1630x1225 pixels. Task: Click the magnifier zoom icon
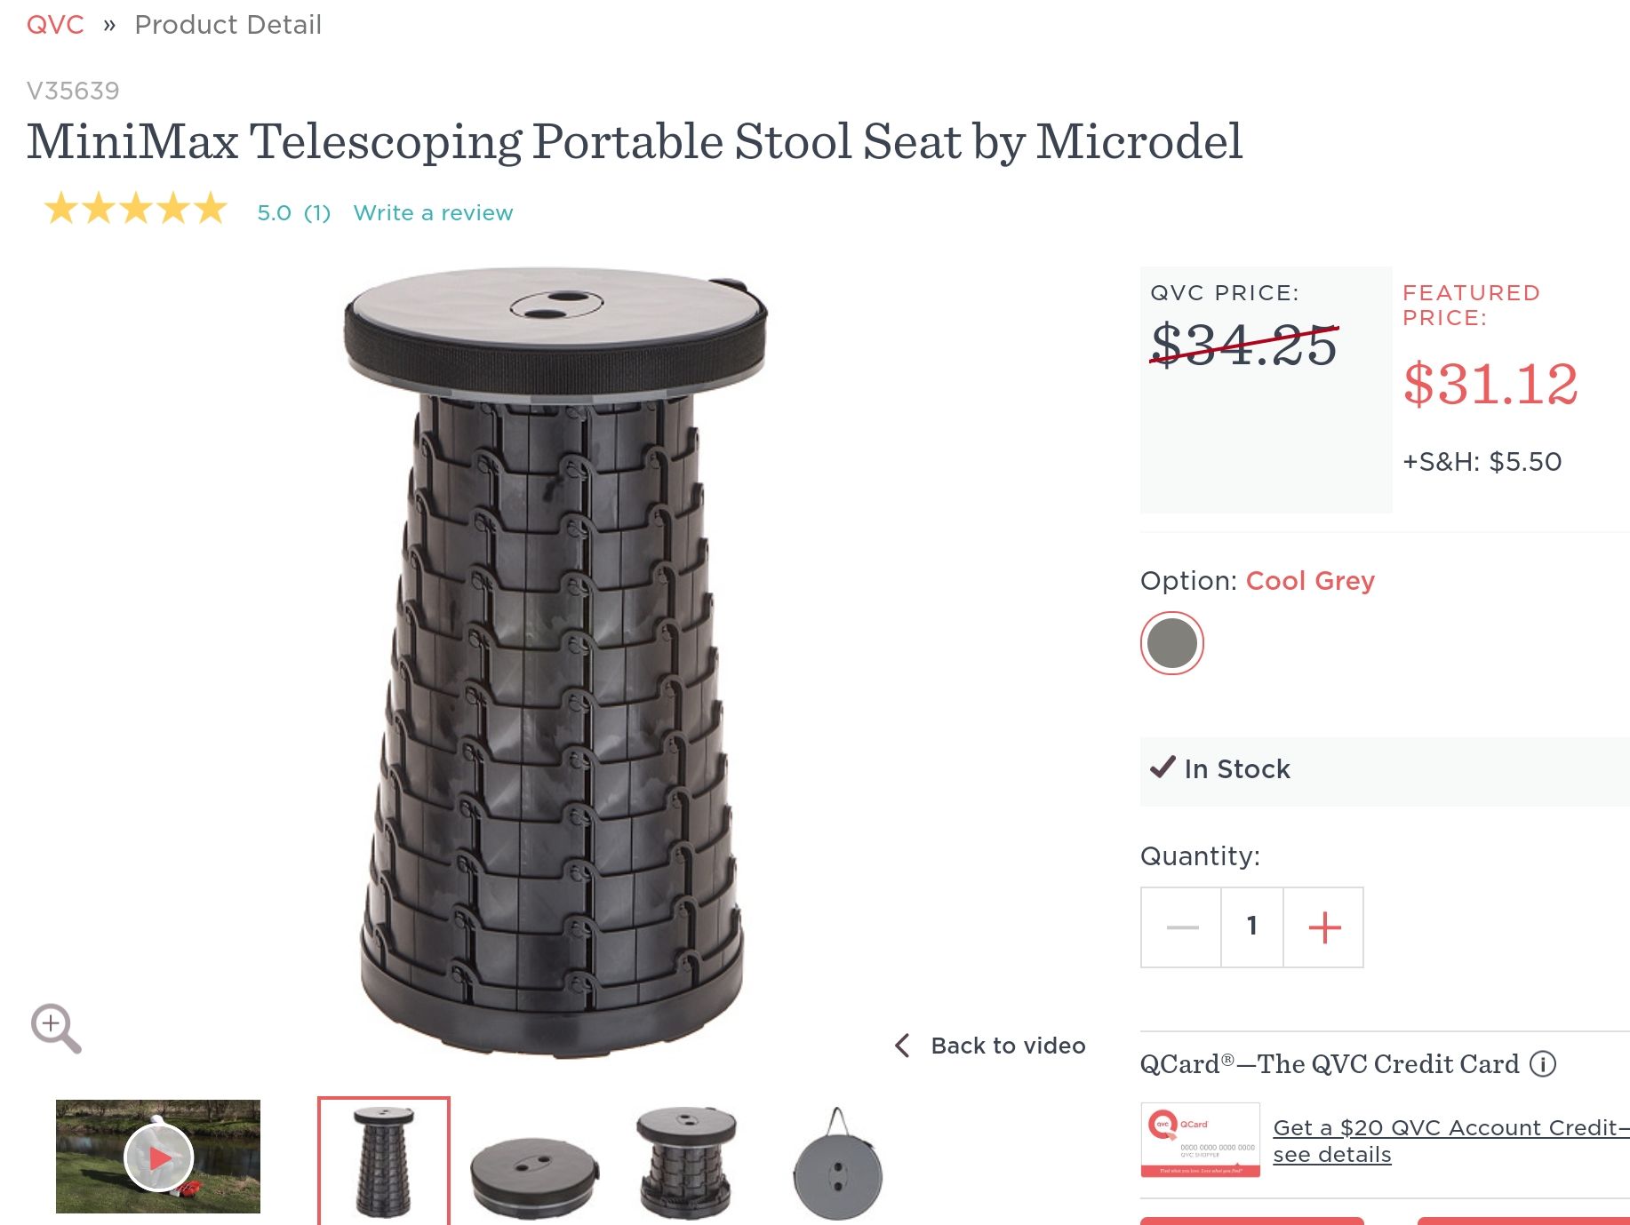tap(55, 1028)
